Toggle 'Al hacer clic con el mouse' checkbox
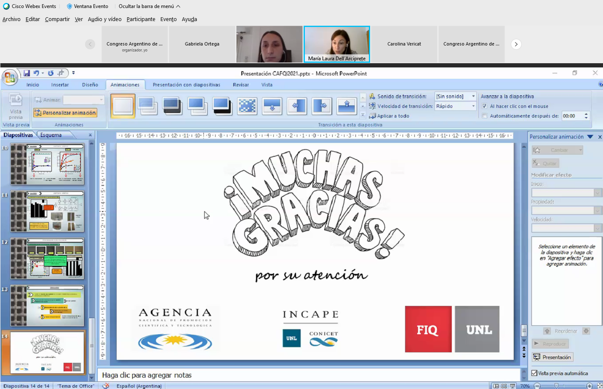This screenshot has width=603, height=389. [485, 106]
